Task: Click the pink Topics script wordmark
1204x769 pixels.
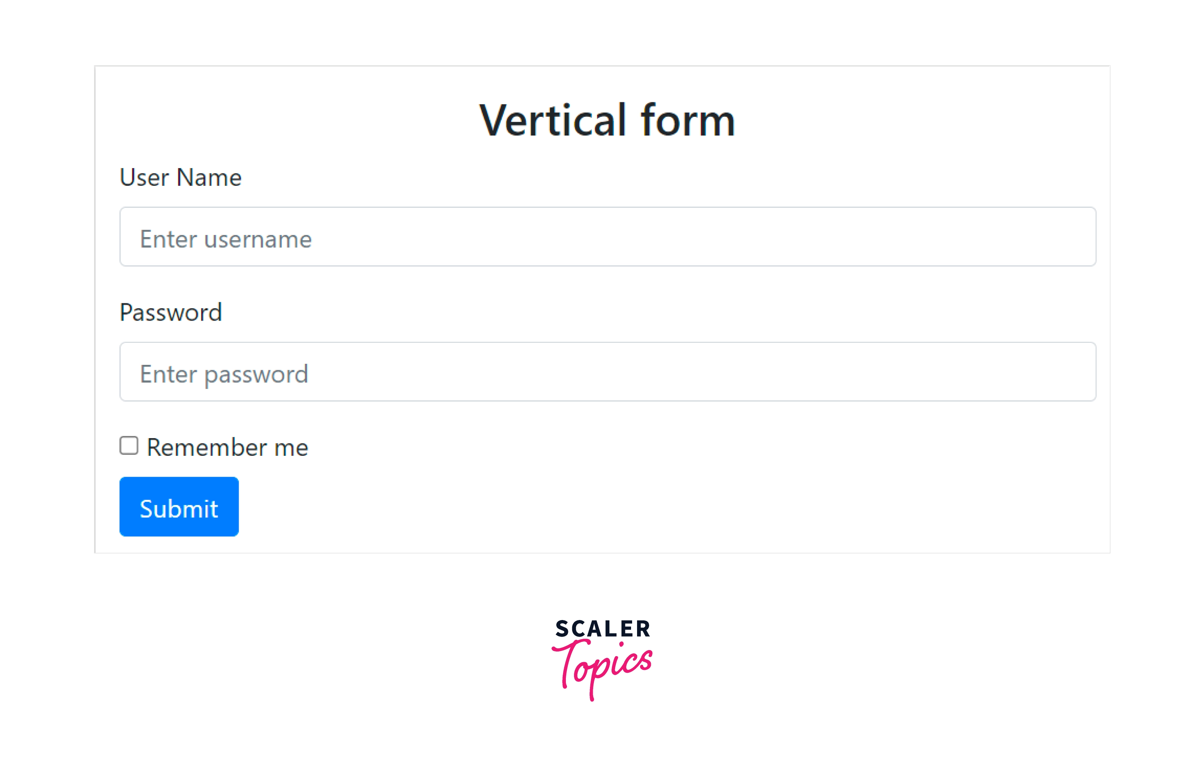Action: (x=602, y=668)
